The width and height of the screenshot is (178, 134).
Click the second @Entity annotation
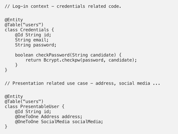click(14, 97)
